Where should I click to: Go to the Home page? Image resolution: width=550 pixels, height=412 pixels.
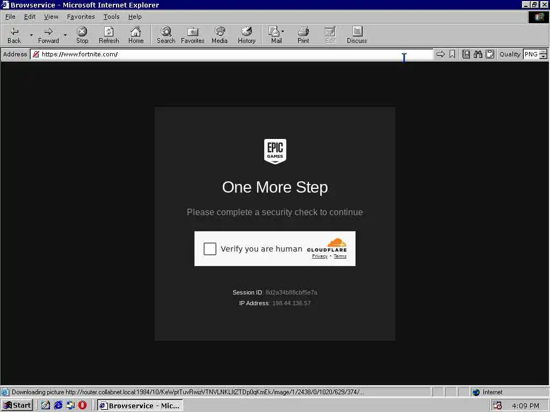[136, 35]
